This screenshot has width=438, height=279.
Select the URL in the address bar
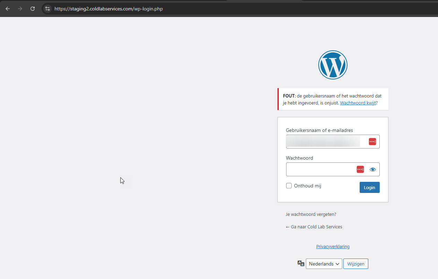click(x=109, y=9)
